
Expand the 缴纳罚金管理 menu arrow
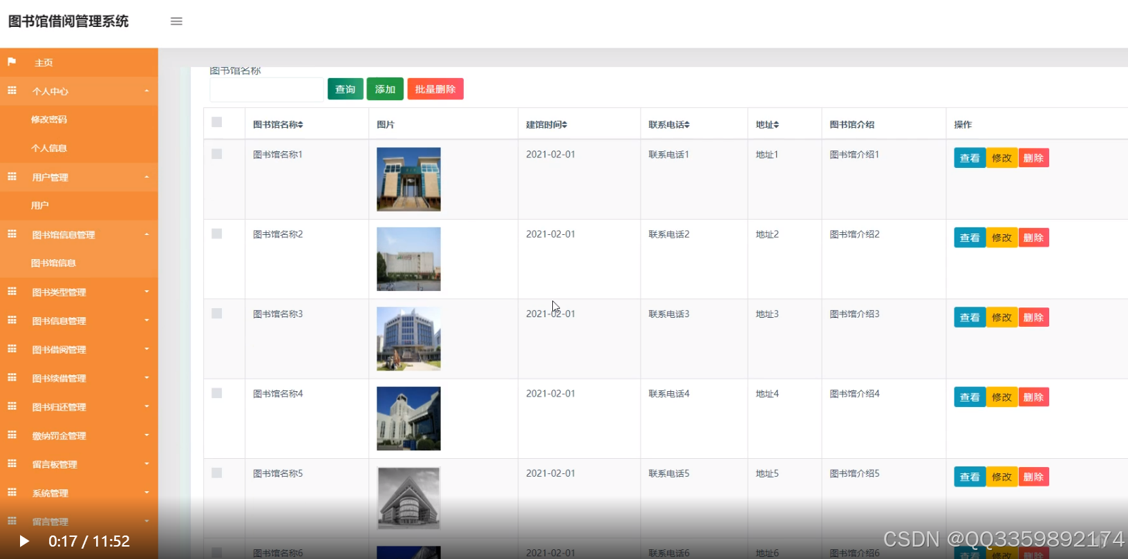pos(147,435)
